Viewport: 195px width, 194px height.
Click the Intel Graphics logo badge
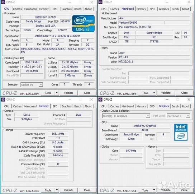click(181, 132)
